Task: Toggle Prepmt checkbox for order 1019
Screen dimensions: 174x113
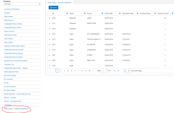Action: [x=165, y=50]
